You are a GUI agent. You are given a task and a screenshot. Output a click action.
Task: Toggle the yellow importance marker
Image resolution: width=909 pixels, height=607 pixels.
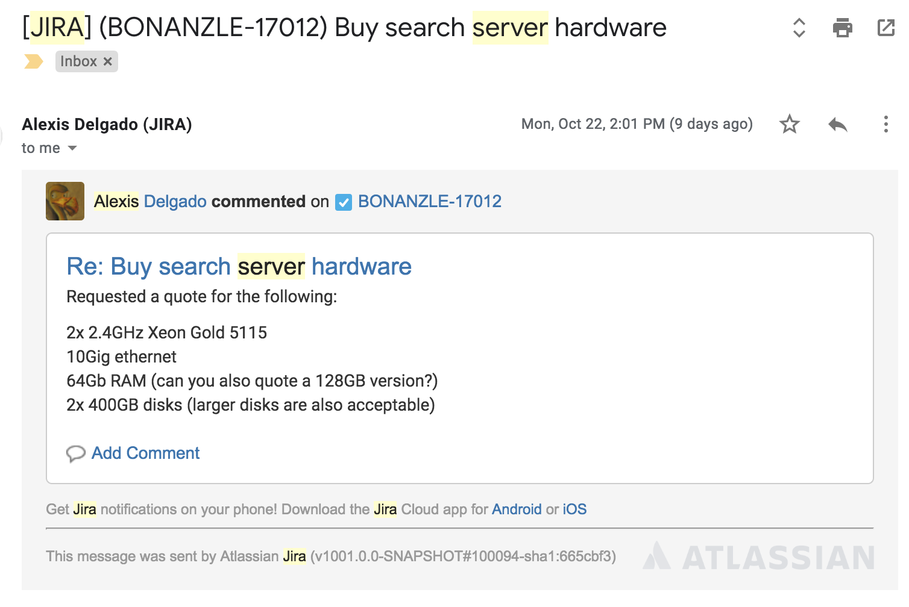pos(34,61)
